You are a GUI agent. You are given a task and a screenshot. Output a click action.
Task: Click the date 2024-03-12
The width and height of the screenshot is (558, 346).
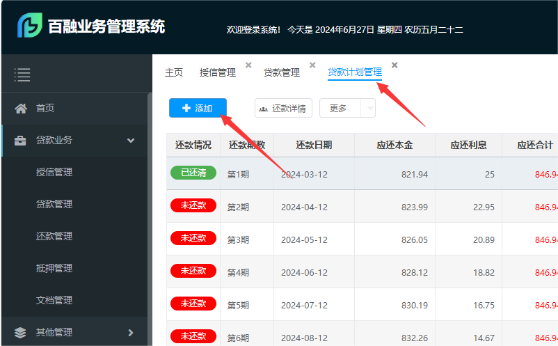(x=304, y=175)
